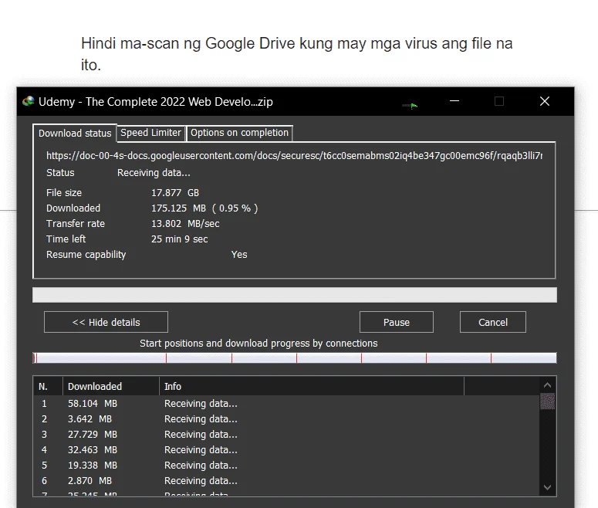
Task: Open the Speed Limiter tab
Action: point(151,133)
